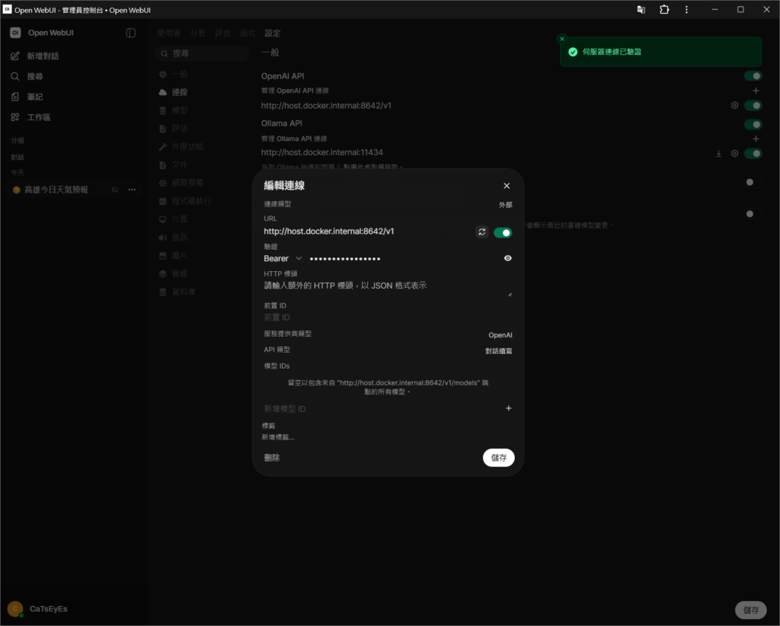
Task: Switch connection type 外部 selector
Action: click(x=506, y=205)
